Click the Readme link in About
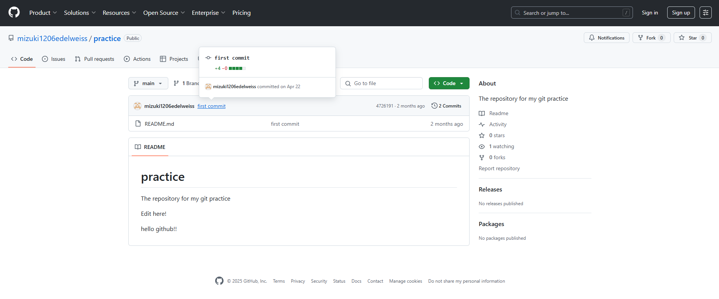719x299 pixels. pos(499,113)
